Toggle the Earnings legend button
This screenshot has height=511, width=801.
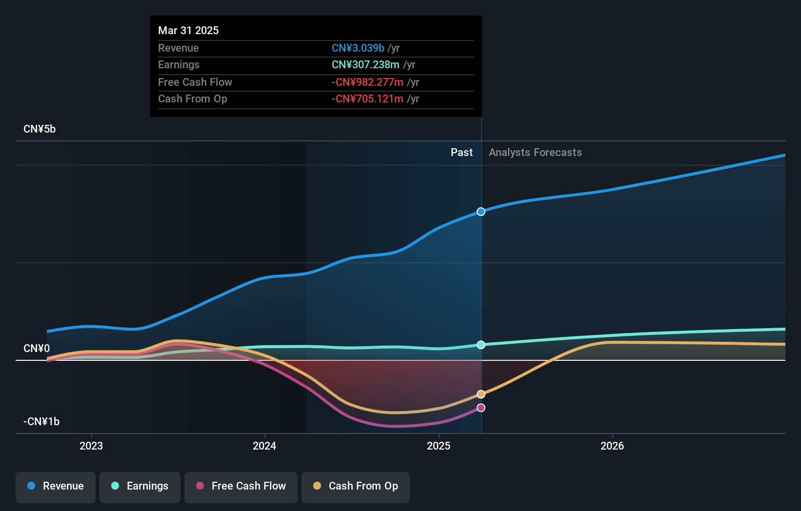pyautogui.click(x=140, y=487)
